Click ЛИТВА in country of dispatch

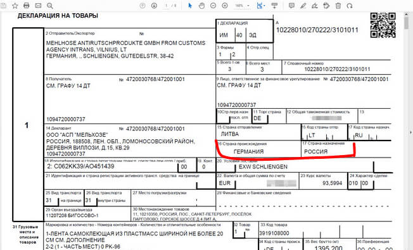point(230,134)
